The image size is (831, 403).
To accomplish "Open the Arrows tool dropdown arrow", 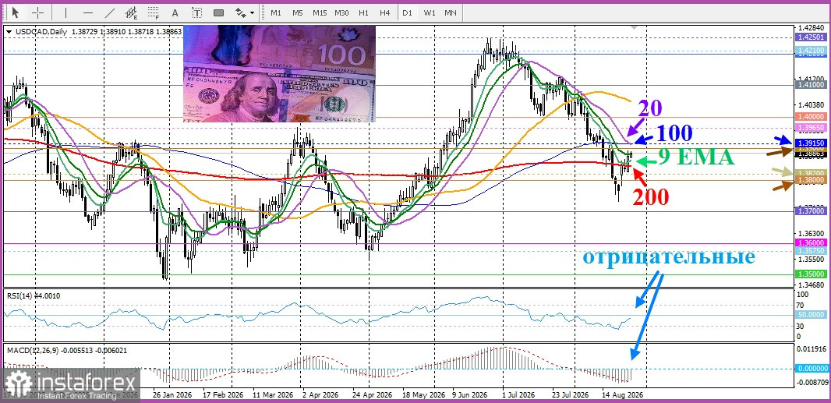I will (252, 12).
